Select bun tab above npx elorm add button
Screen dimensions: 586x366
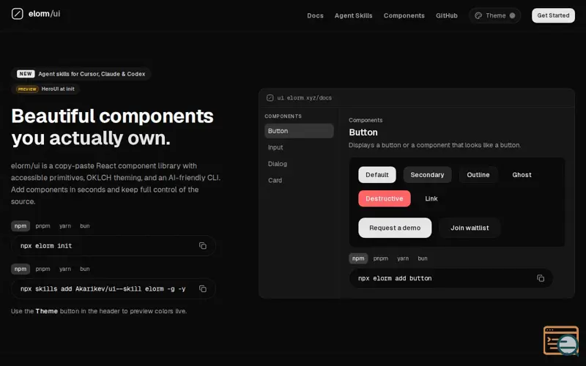(423, 258)
